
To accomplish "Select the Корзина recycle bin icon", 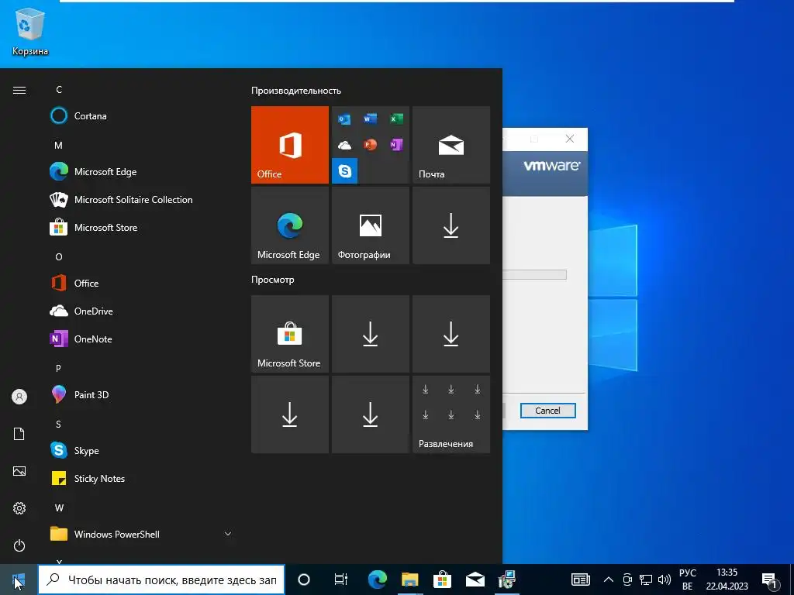I will point(30,33).
